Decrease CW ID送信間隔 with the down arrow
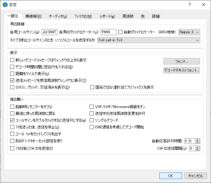This screenshot has height=183, width=211. click(x=198, y=150)
